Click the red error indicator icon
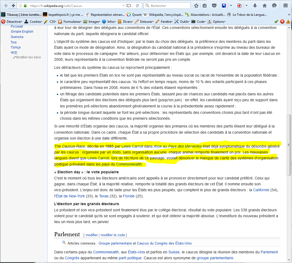Image resolution: width=292 pixels, height=263 pixels. 282,21
